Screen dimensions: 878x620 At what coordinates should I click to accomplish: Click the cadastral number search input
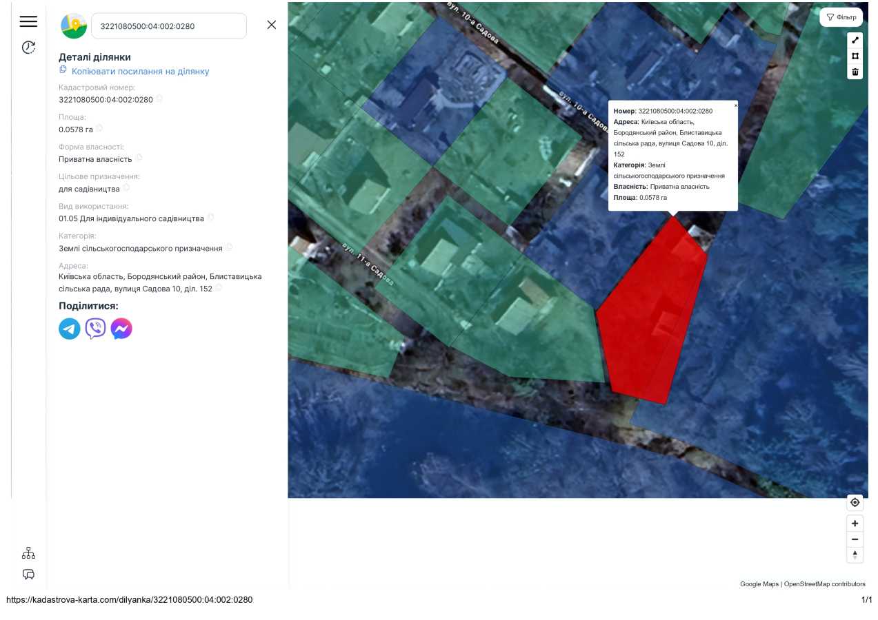pos(168,26)
